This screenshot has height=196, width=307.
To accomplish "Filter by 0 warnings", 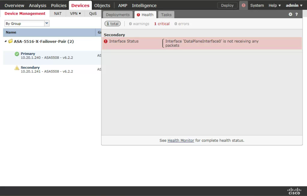I will pos(139,24).
